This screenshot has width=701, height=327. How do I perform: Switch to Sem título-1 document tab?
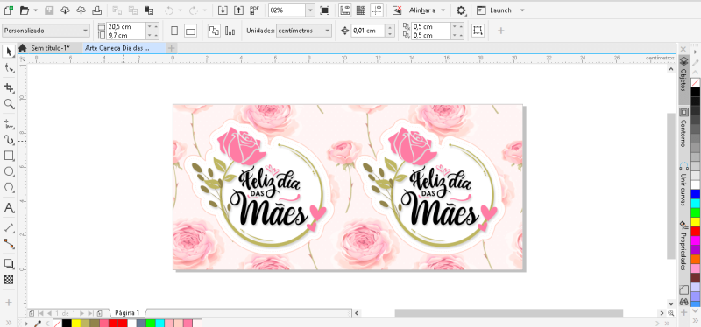point(50,48)
